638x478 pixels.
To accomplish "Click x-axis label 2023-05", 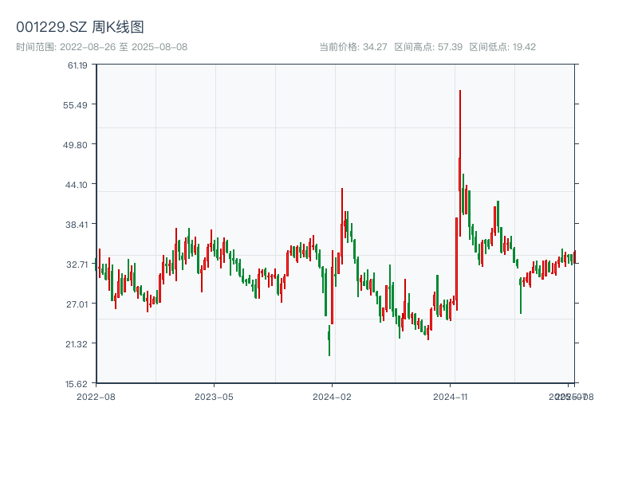I will pyautogui.click(x=214, y=397).
